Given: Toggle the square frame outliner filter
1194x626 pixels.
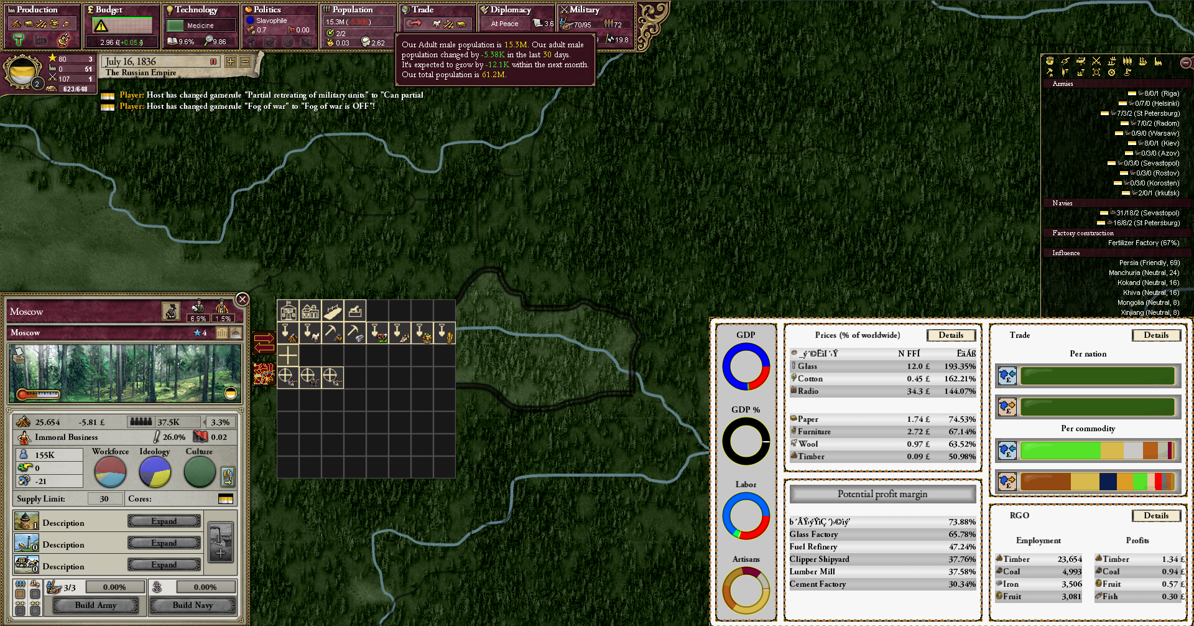Looking at the screenshot, I should (x=1096, y=72).
